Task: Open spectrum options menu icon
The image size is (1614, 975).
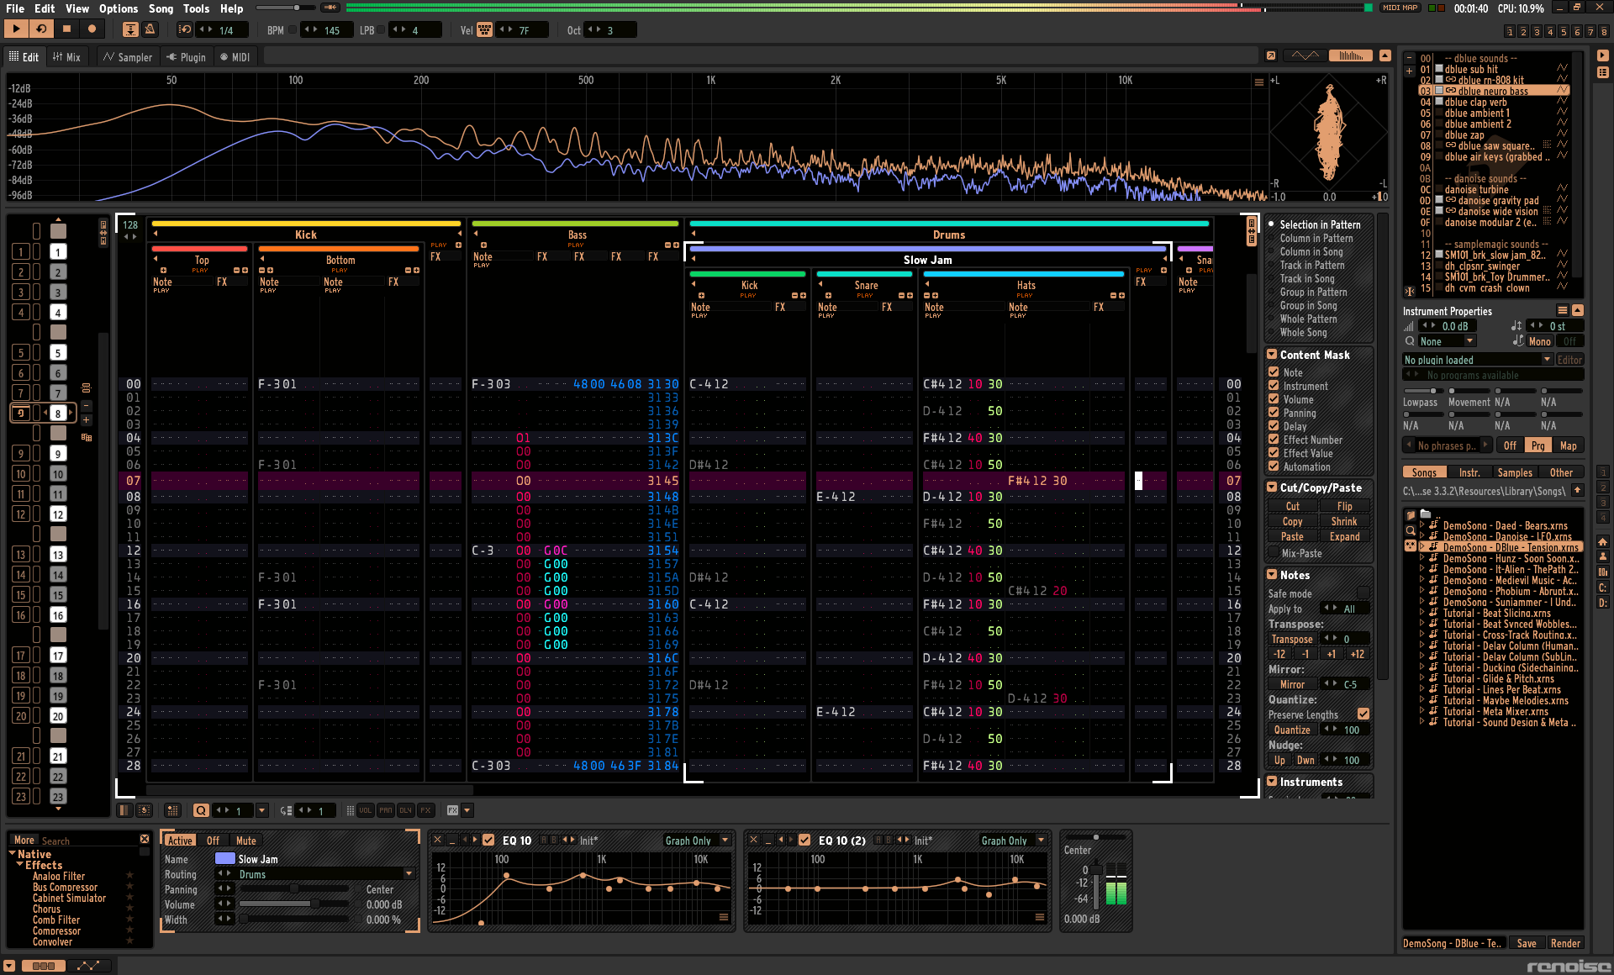Action: 1258,82
